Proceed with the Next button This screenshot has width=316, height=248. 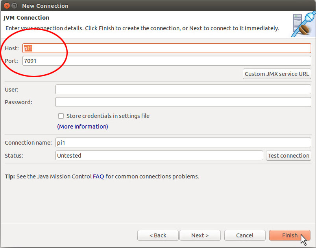200,235
